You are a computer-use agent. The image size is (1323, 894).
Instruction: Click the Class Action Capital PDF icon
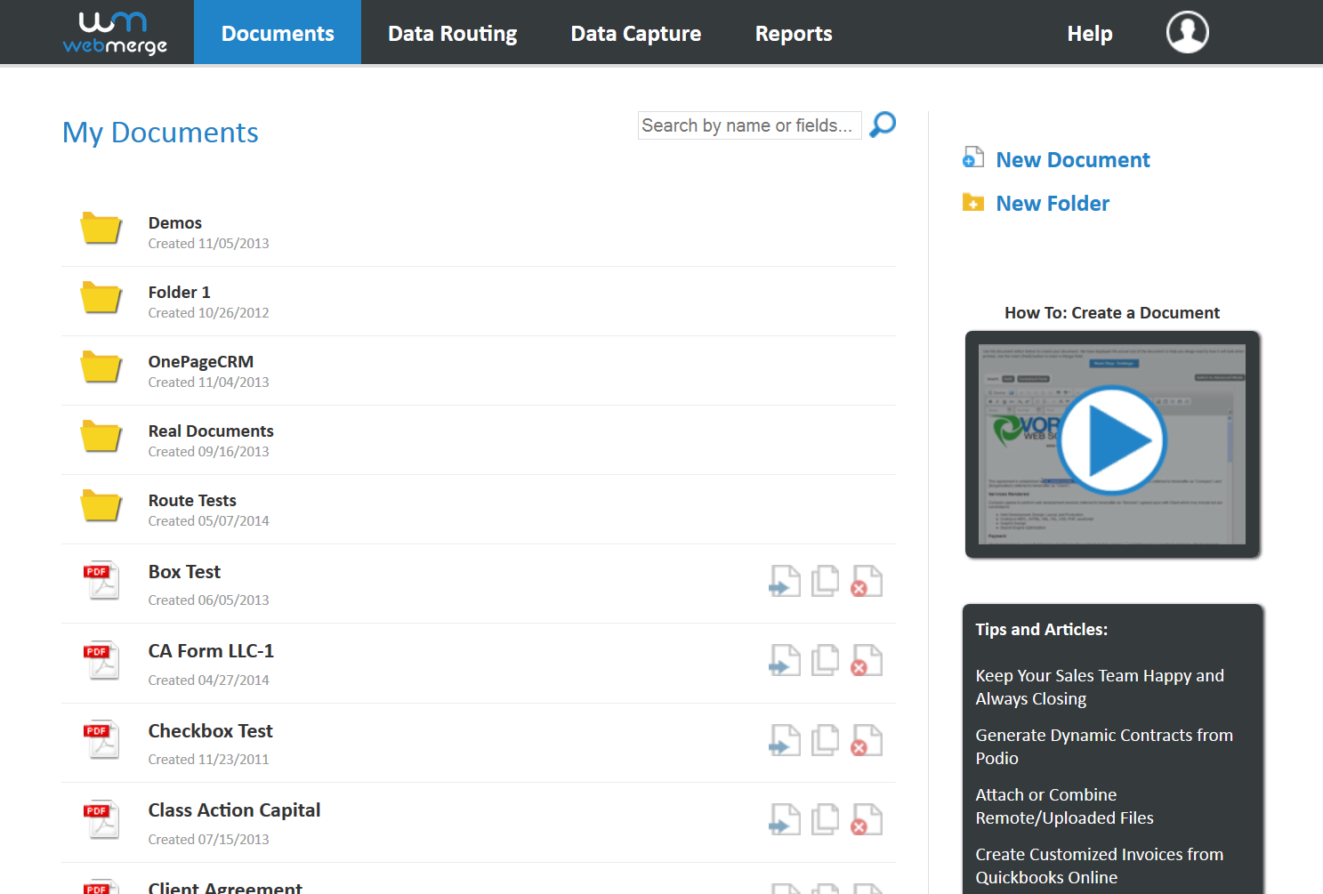(x=101, y=820)
